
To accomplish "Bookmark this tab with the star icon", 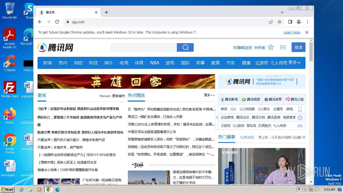I will [x=279, y=22].
